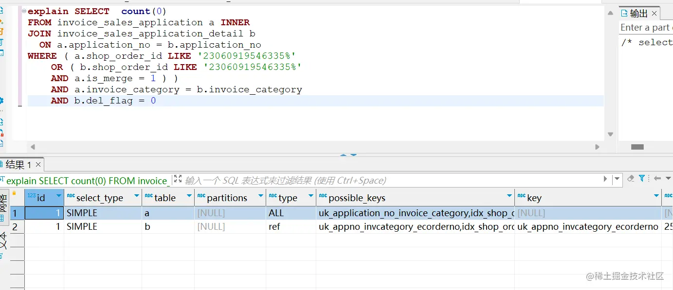Viewport: 673px width, 290px height.
Task: Go back with the left arrow icon
Action: (657, 179)
